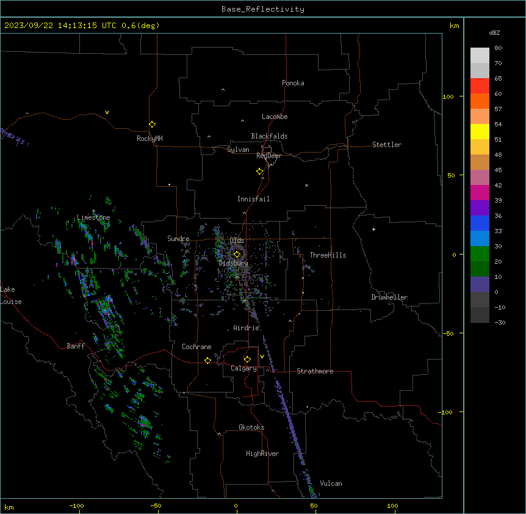
Task: Click the Blackfalds city label
Action: 269,136
